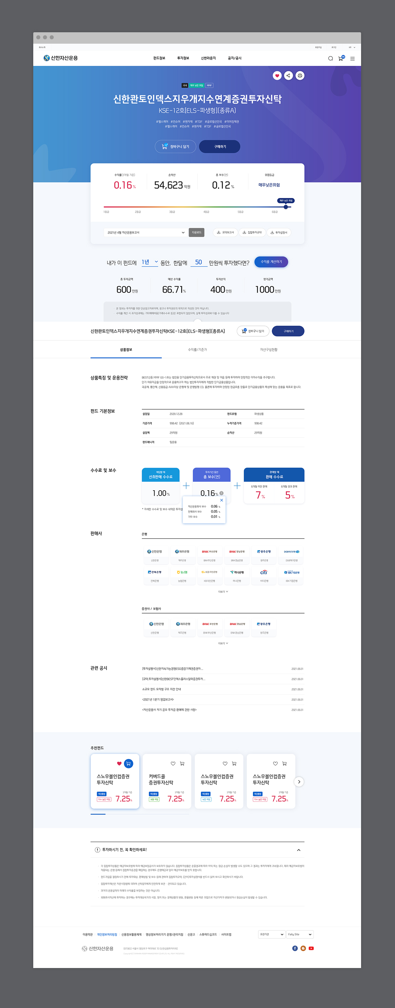Open the 1년 investment period dropdown
This screenshot has height=1008, width=395.
[149, 262]
